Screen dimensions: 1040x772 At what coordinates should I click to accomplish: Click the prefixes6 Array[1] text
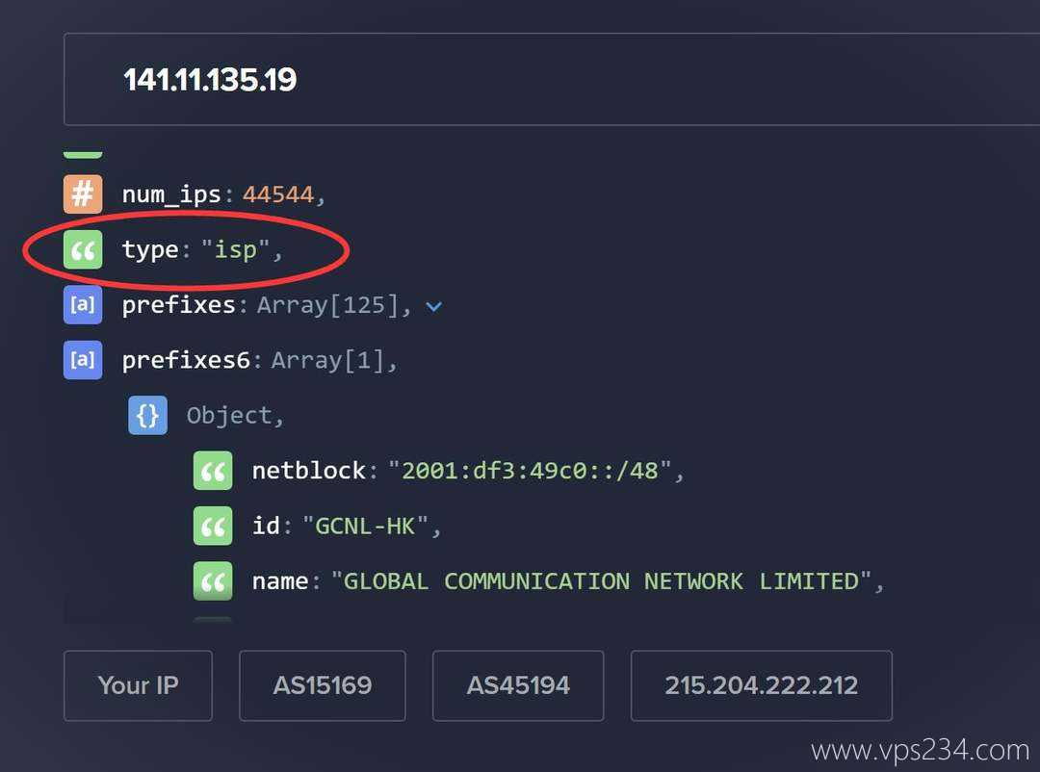[328, 360]
